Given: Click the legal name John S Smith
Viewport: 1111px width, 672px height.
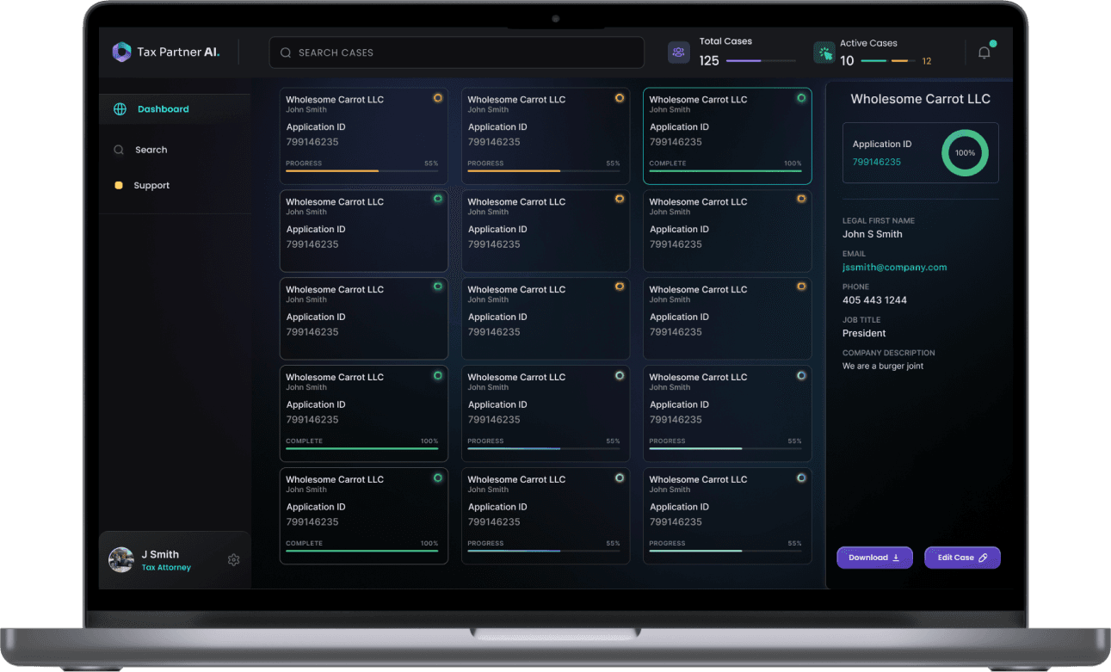Looking at the screenshot, I should tap(872, 234).
